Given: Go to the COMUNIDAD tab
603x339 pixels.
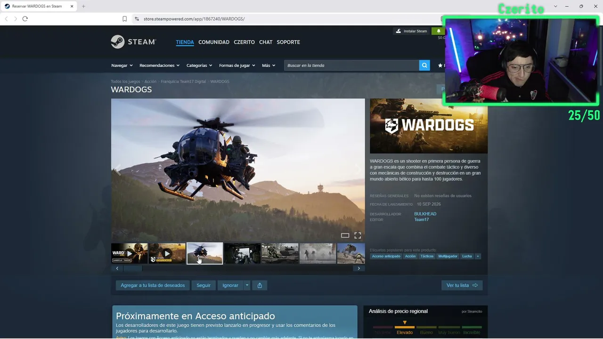Looking at the screenshot, I should coord(214,42).
